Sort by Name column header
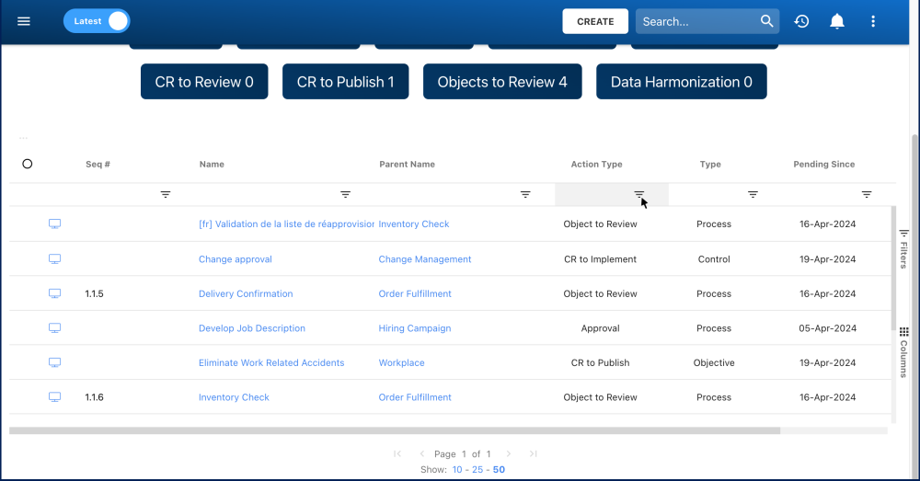This screenshot has height=481, width=920. pos(212,165)
